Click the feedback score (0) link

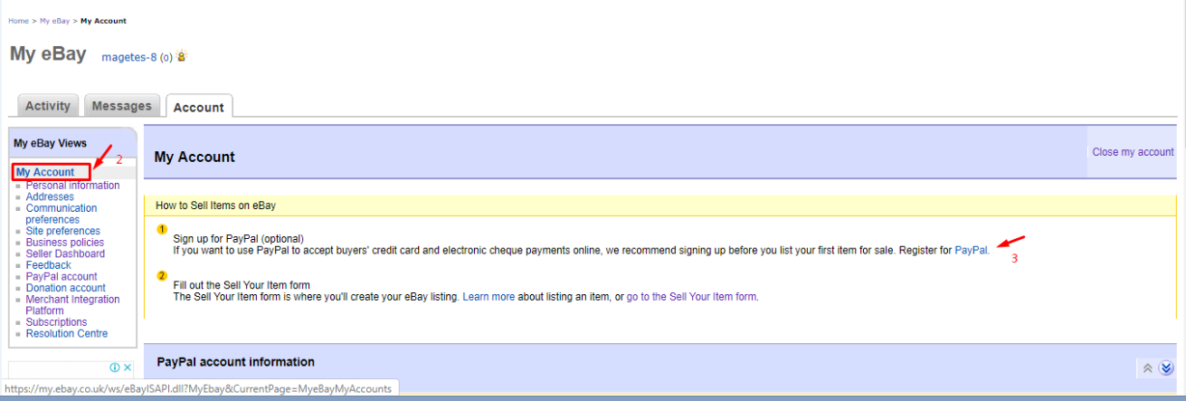166,57
